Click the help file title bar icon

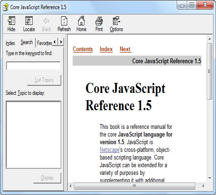pyautogui.click(x=6, y=7)
